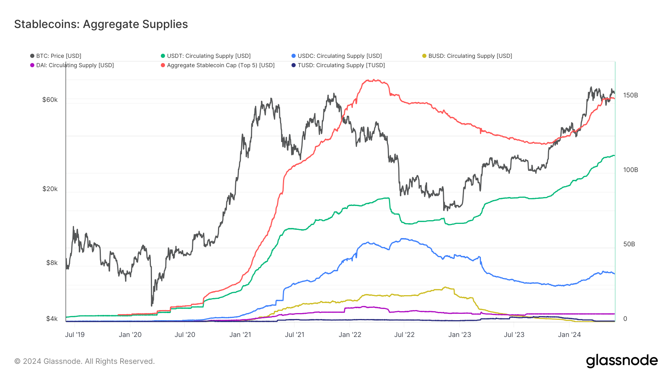Click the yellow BUSD legend dot

click(x=424, y=56)
